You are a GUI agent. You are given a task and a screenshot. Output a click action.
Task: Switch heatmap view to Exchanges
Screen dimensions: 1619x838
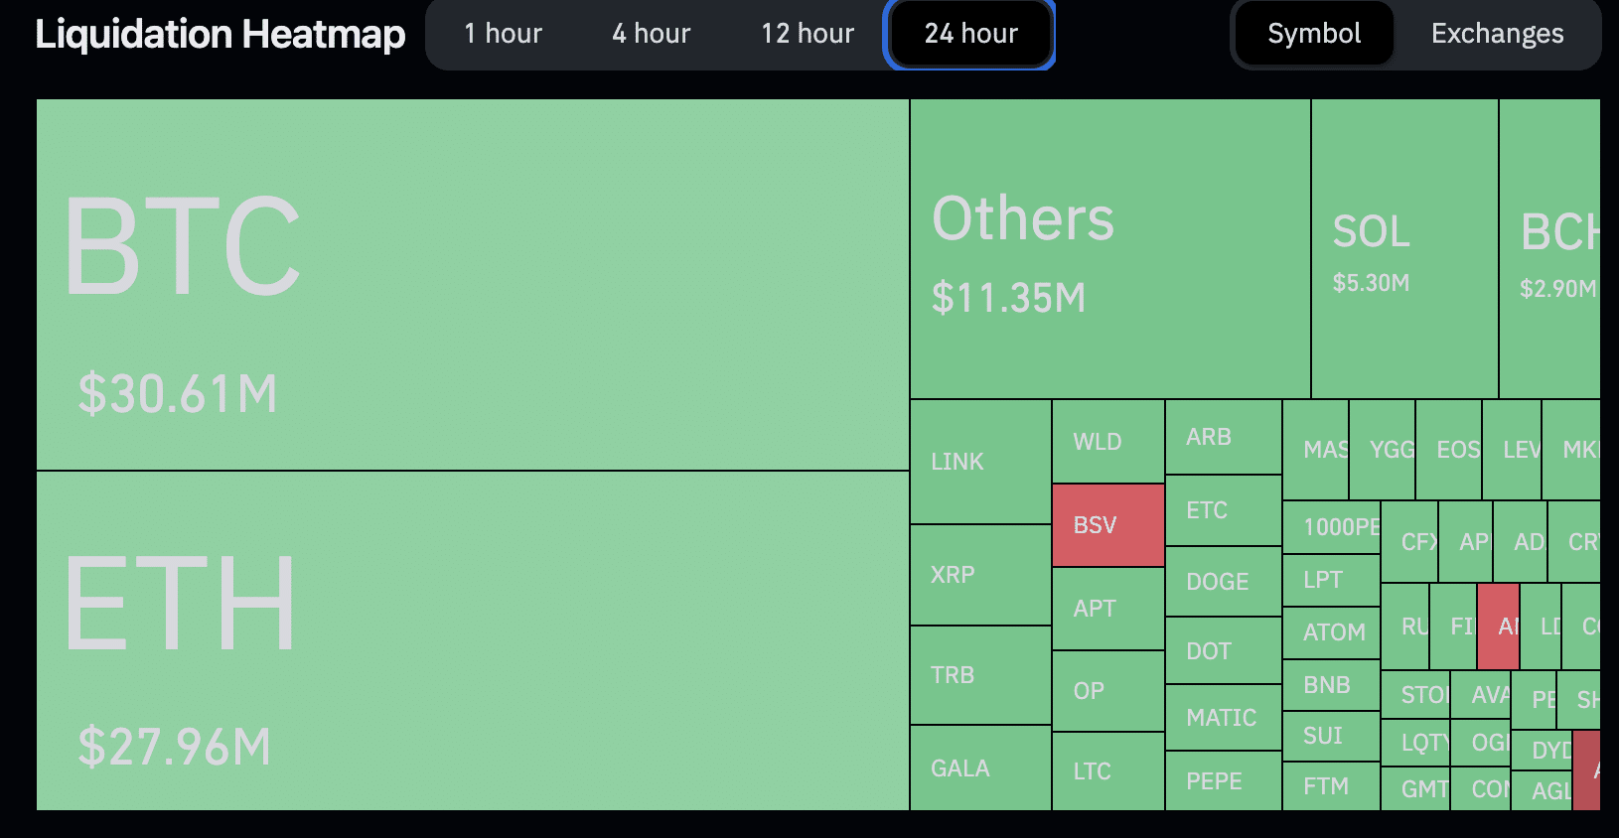[x=1496, y=34]
